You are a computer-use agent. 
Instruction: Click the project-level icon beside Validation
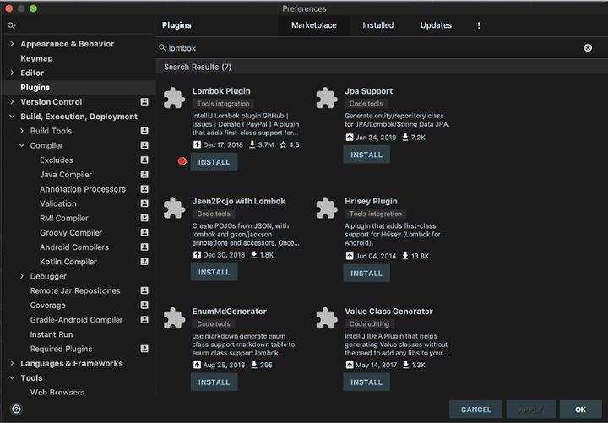144,203
